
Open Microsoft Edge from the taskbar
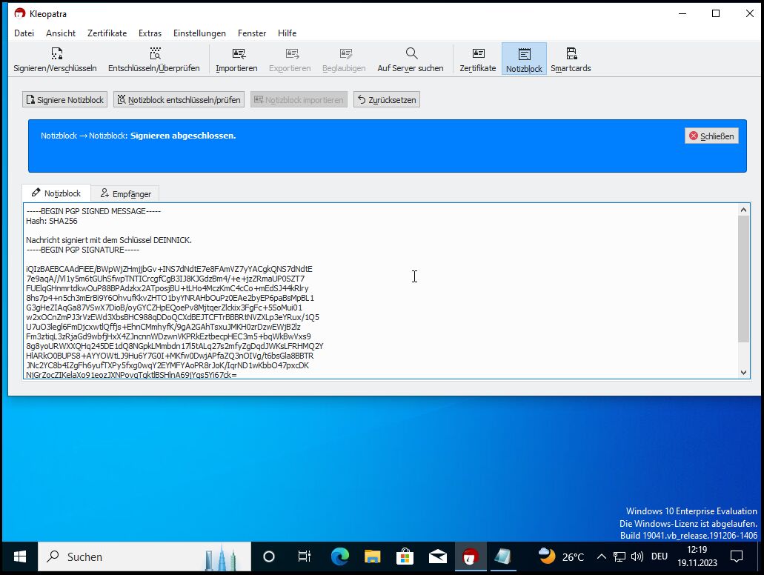coord(340,556)
